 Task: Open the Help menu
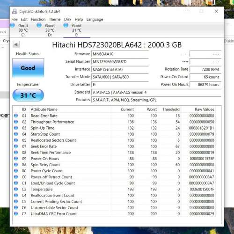tap(79, 19)
